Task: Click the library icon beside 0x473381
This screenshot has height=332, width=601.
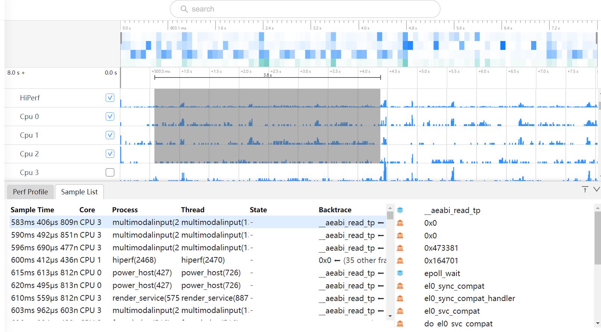Action: pyautogui.click(x=400, y=248)
